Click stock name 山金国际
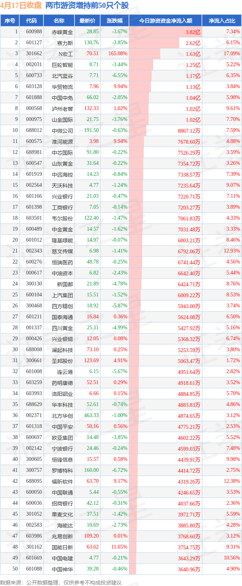Image resolution: width=242 pixels, height=586 pixels. click(62, 120)
